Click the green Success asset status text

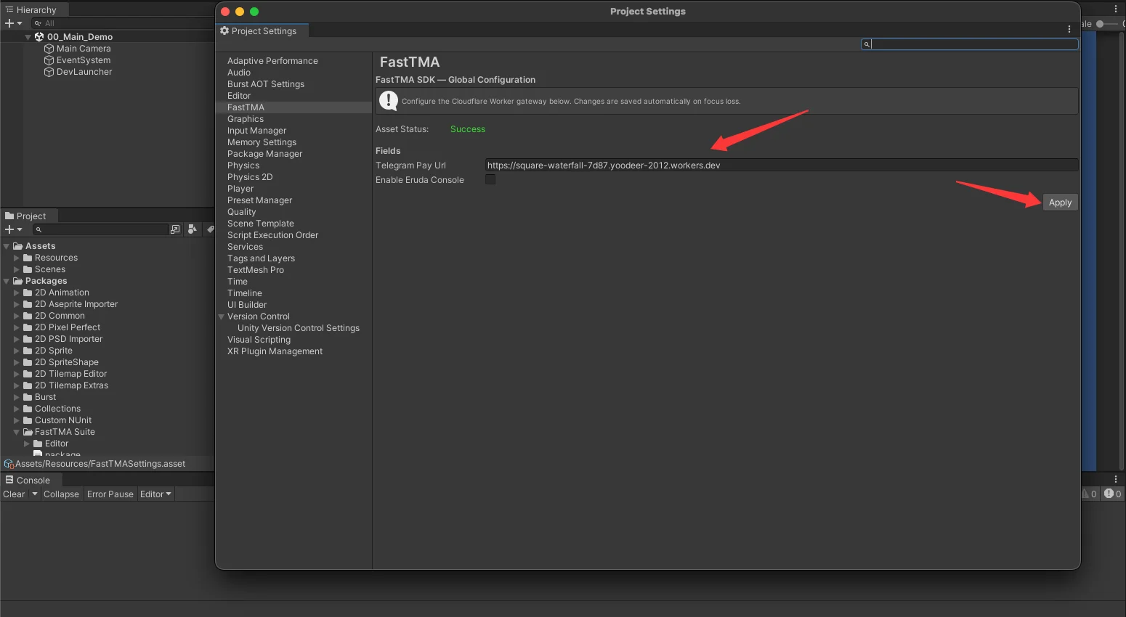[468, 129]
